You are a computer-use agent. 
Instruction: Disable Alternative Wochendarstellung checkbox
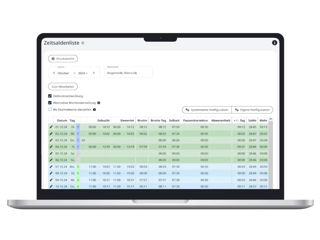(x=50, y=103)
